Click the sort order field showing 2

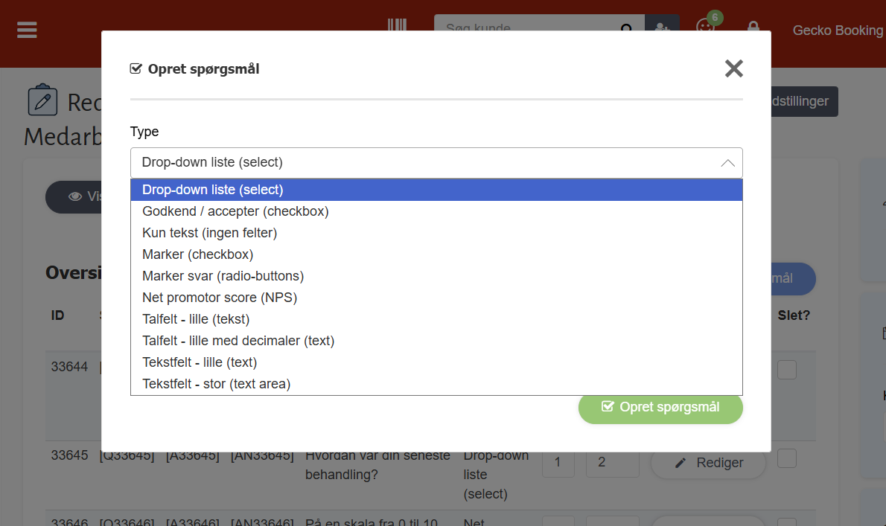point(612,463)
